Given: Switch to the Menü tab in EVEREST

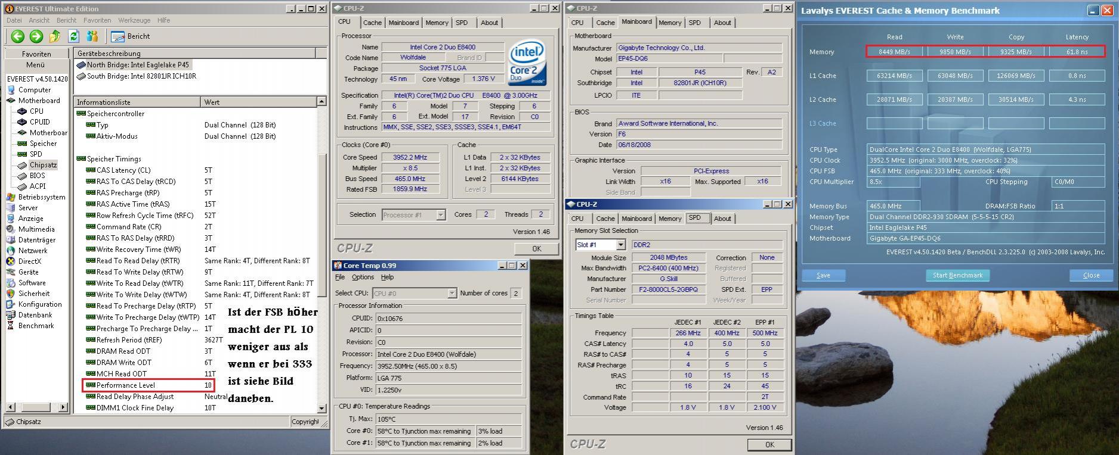Looking at the screenshot, I should [x=35, y=65].
